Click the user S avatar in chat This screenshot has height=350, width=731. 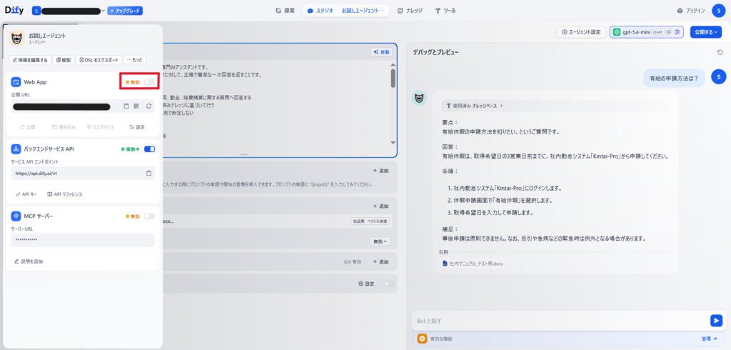coord(719,76)
